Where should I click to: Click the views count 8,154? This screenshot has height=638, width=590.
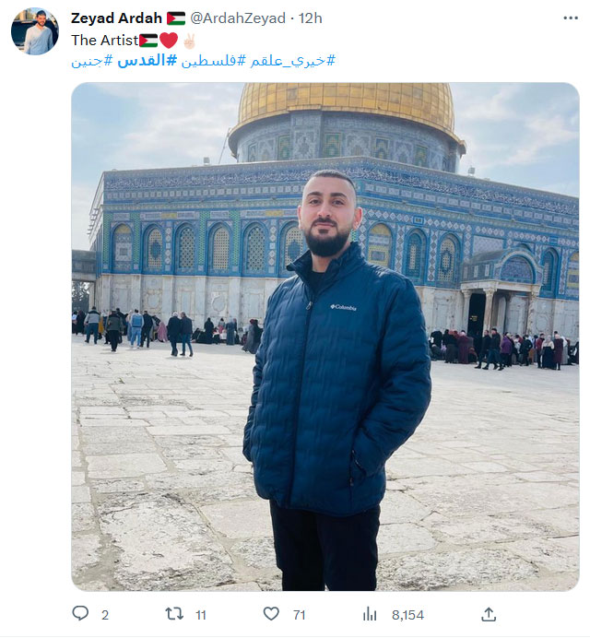(407, 615)
